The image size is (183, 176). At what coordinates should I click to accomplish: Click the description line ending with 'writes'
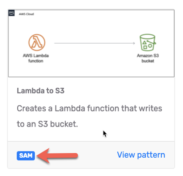click(89, 108)
